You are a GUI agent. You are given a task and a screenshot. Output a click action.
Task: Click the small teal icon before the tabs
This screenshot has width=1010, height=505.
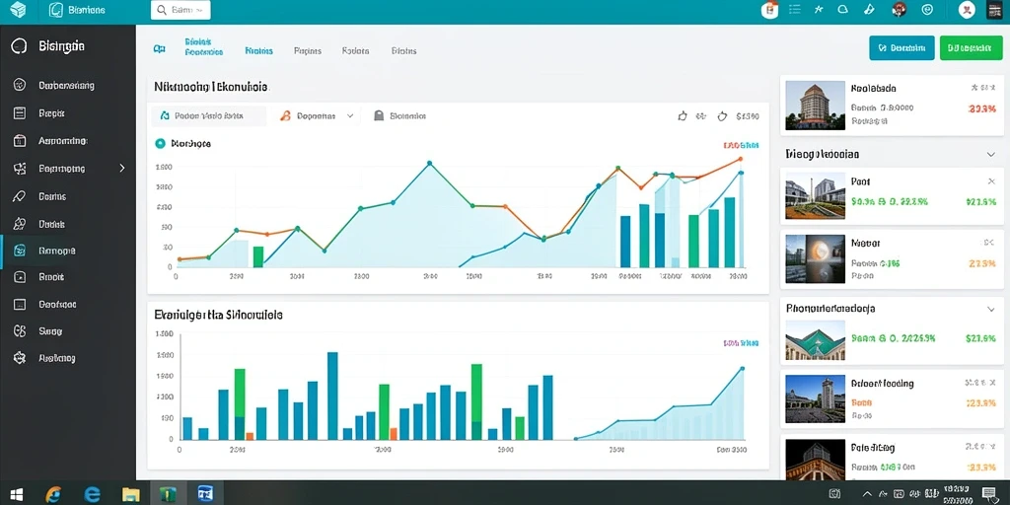[159, 49]
